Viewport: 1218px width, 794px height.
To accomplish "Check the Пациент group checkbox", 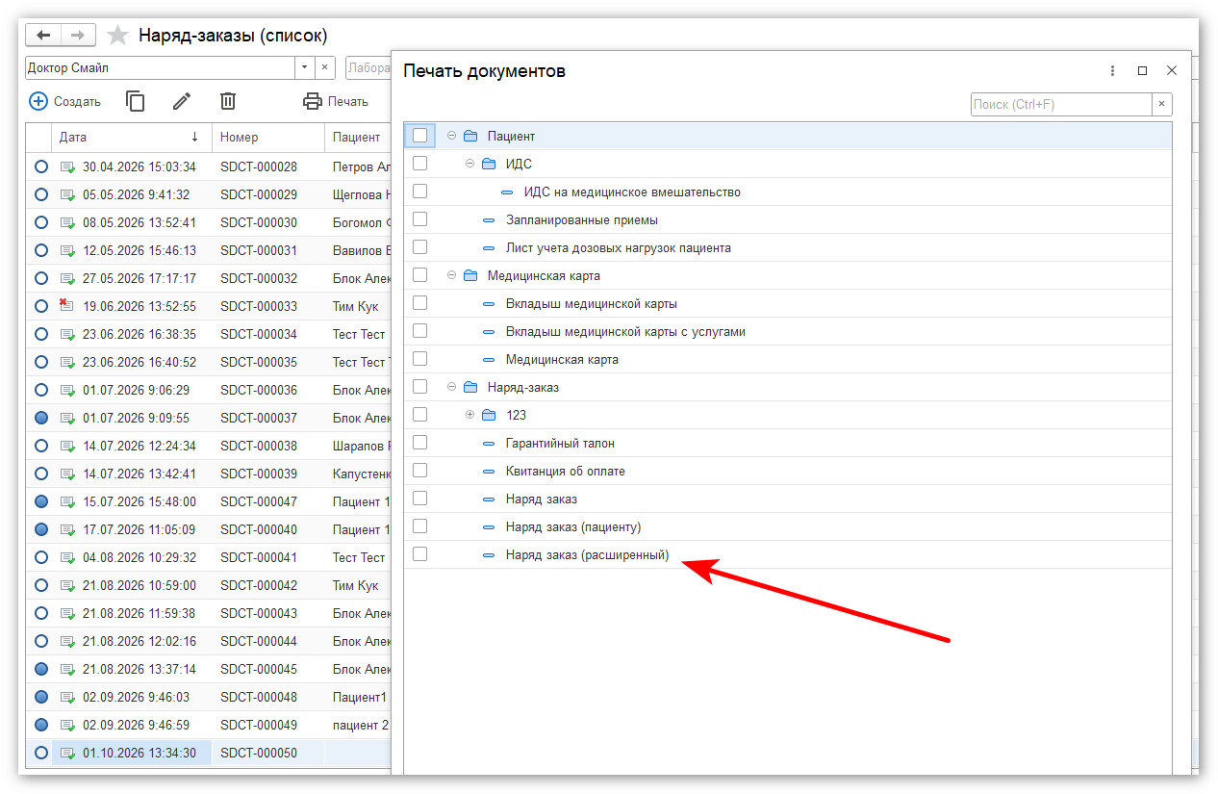I will (x=419, y=136).
